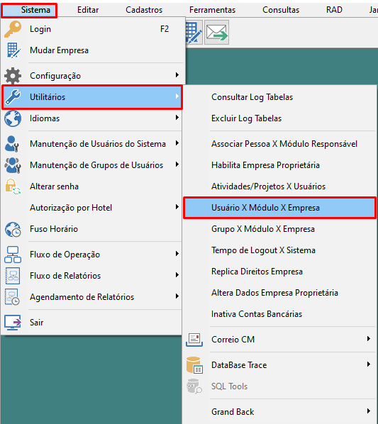Expand the Grand Back submenu arrow
This screenshot has height=424, width=378.
pyautogui.click(x=369, y=411)
